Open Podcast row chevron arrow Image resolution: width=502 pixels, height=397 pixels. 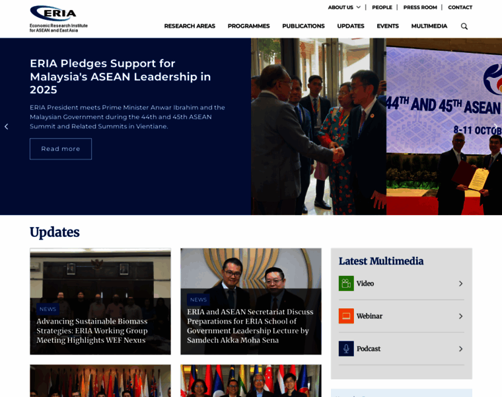tap(460, 349)
